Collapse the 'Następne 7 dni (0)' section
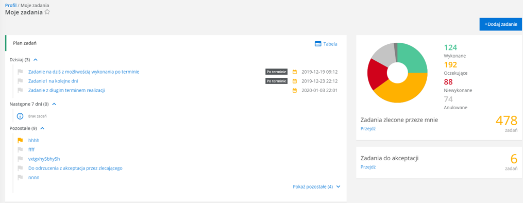Viewport: 523px width, 203px height. point(55,104)
